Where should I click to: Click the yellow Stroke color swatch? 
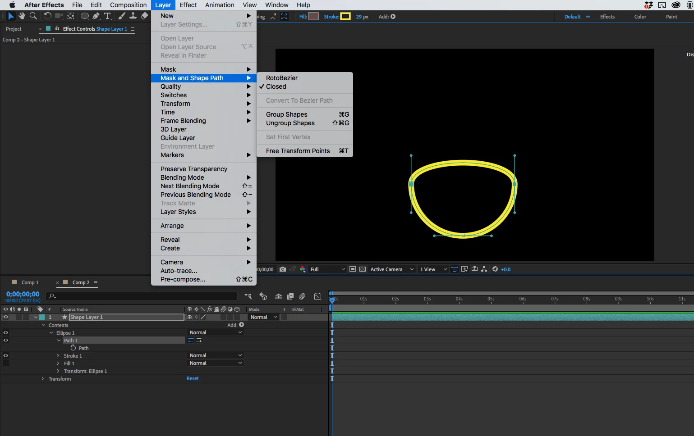point(345,17)
